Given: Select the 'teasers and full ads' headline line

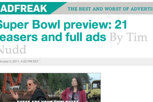Looking at the screenshot, I should (x=53, y=37).
